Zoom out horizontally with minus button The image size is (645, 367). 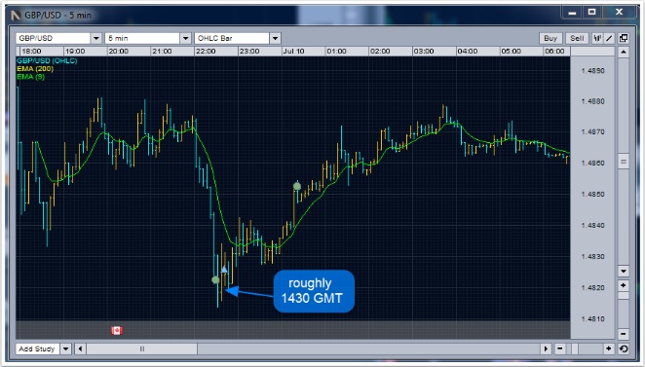click(560, 349)
